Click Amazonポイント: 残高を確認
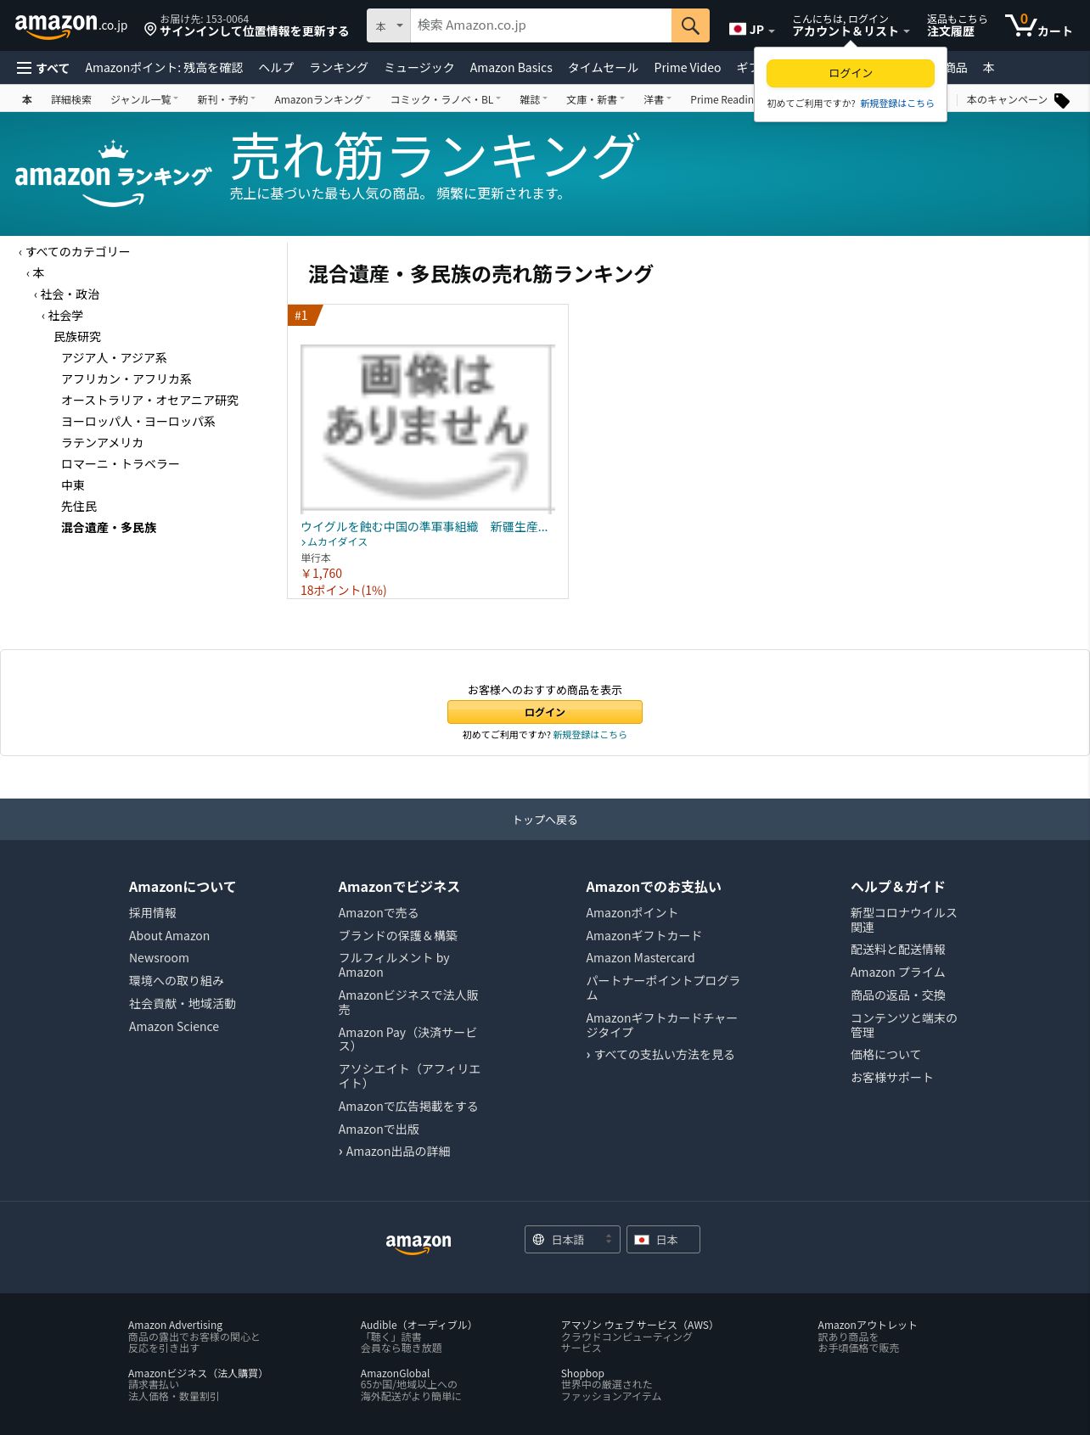The image size is (1090, 1435). [164, 68]
